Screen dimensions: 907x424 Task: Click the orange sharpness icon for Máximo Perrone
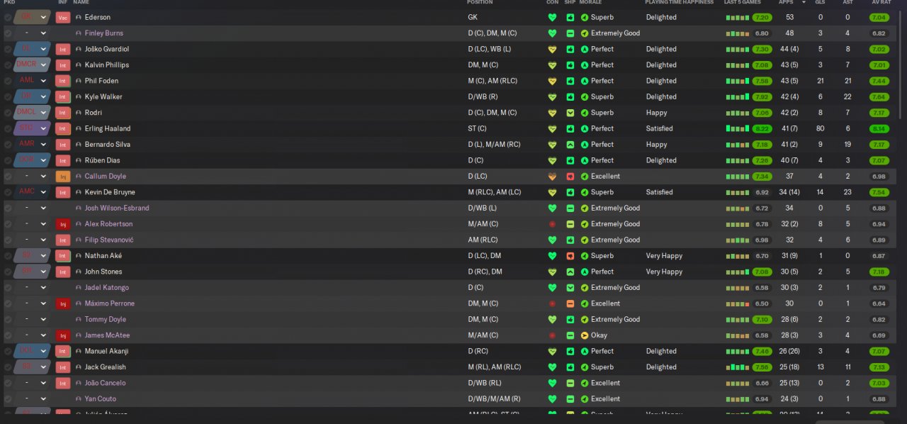[x=570, y=303]
